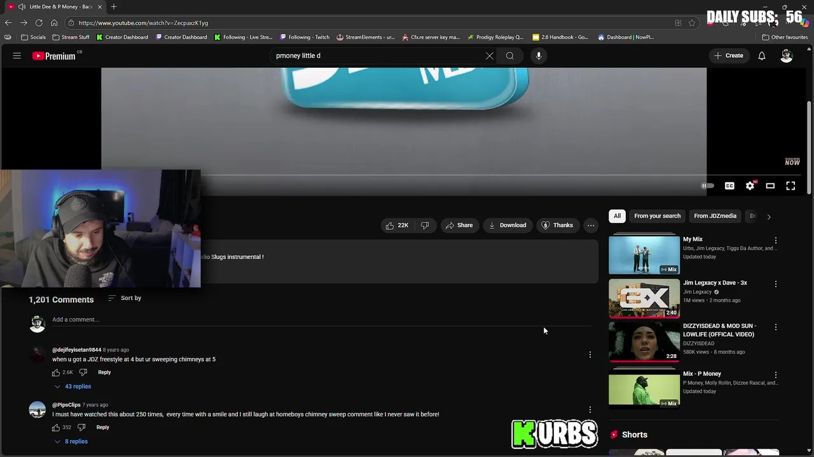Screen dimensions: 814x457
Task: Dislike the @dejifeyisetan9844 comment
Action: (83, 373)
